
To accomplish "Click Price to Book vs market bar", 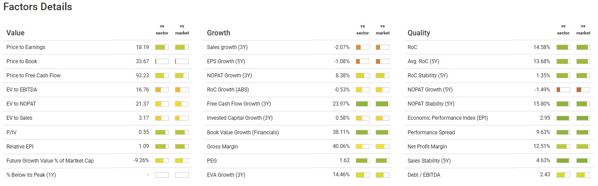I will (x=182, y=61).
